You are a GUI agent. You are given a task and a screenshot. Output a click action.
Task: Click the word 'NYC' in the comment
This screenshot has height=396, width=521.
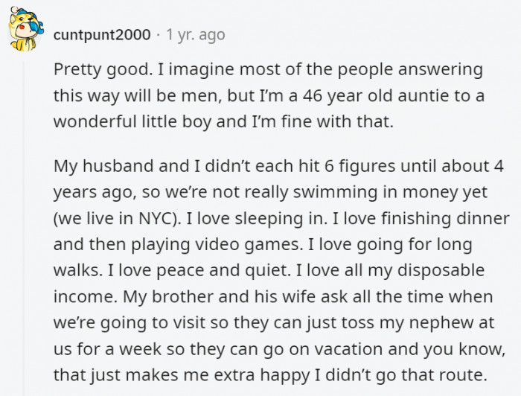[153, 218]
